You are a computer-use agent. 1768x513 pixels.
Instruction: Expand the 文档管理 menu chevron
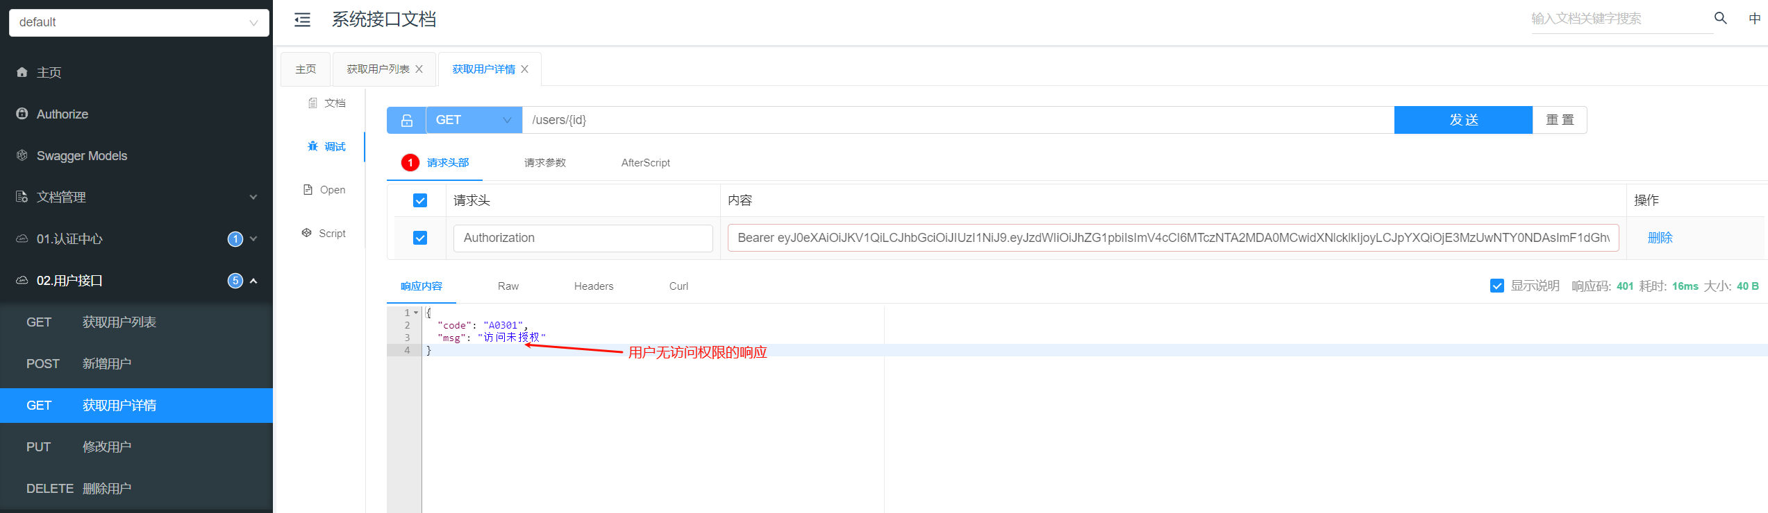(x=253, y=197)
